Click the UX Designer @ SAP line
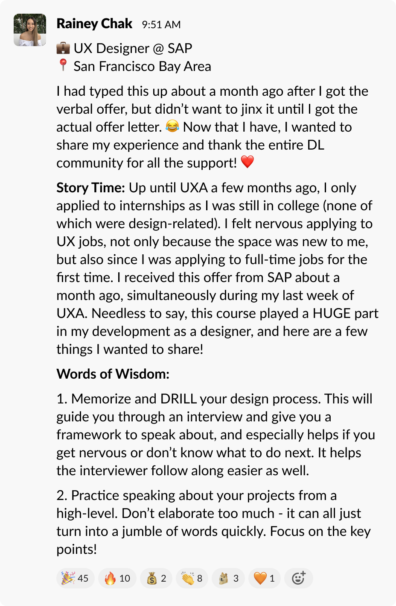This screenshot has height=606, width=396. (133, 48)
